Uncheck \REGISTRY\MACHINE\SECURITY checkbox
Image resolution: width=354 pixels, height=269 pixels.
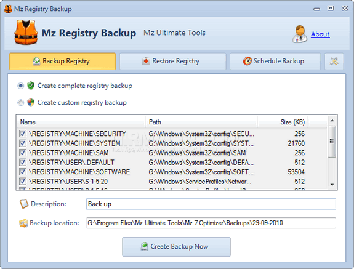[x=23, y=134]
